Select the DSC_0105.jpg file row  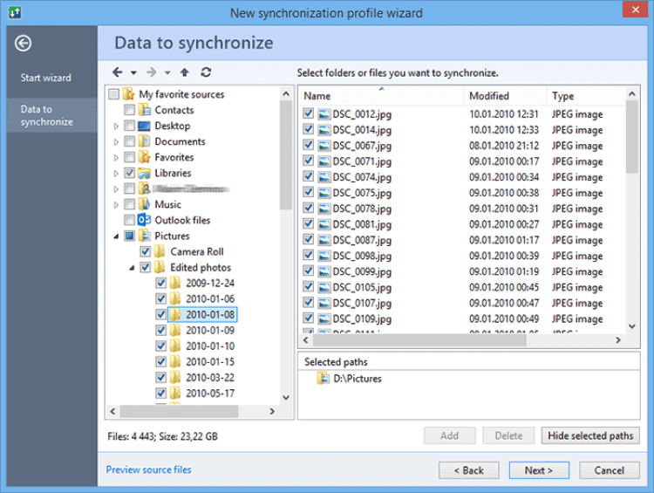tap(462, 287)
